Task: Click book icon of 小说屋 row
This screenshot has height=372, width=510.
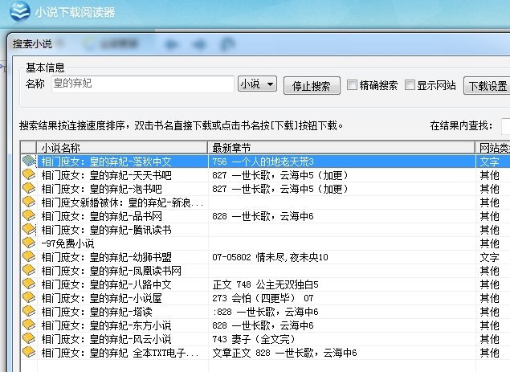Action: pyautogui.click(x=29, y=298)
